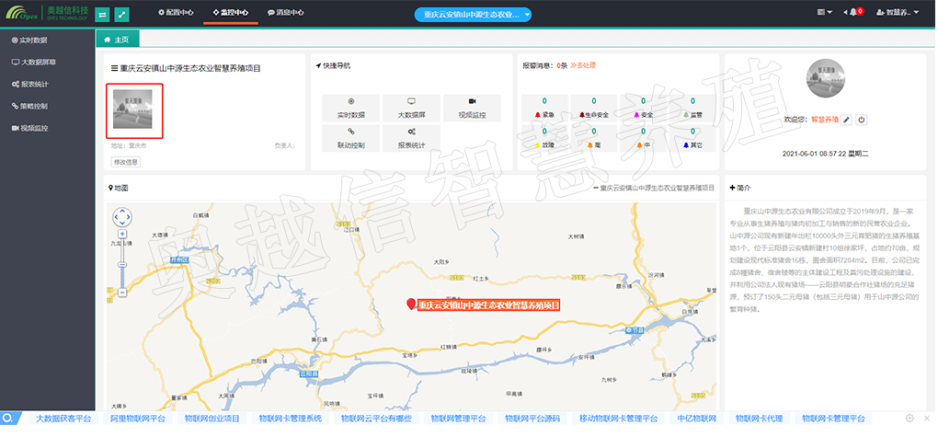The image size is (938, 448).
Task: Open 联动控制 quick navigation tile
Action: click(351, 138)
